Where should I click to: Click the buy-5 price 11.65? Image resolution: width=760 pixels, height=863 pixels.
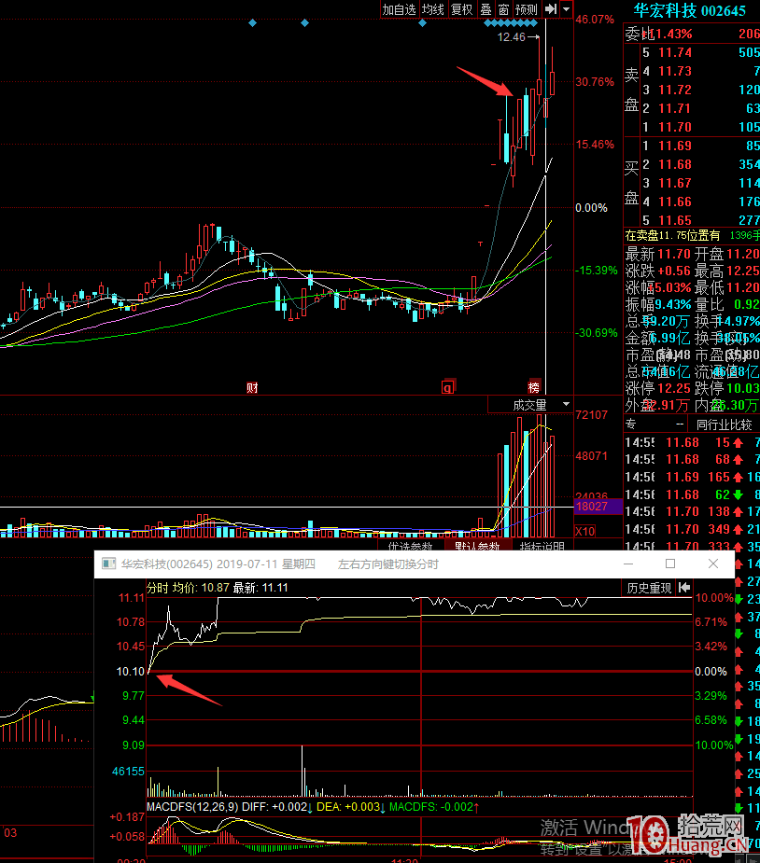click(x=675, y=220)
